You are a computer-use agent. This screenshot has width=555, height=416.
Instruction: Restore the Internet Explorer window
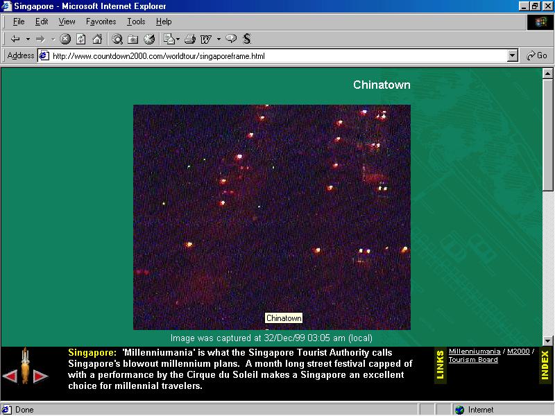[534, 6]
